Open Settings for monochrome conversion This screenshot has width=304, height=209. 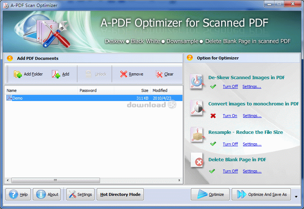coord(252,116)
